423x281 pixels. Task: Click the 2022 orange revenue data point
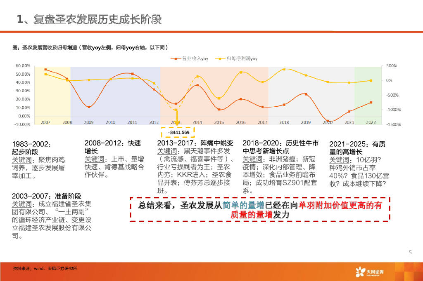pos(371,103)
